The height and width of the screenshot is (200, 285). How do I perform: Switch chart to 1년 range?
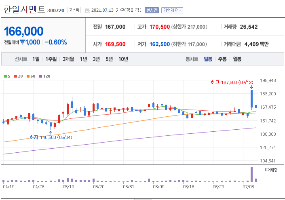83,59
